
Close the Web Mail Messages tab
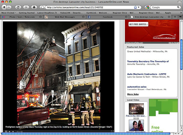pos(83,17)
